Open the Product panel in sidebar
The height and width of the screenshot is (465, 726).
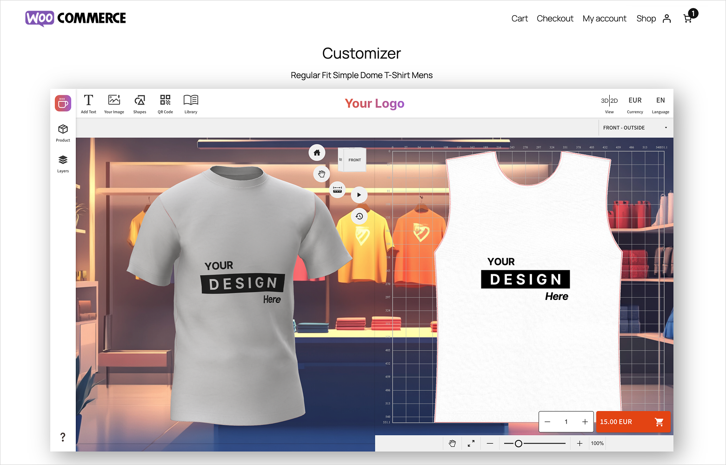[x=63, y=133]
